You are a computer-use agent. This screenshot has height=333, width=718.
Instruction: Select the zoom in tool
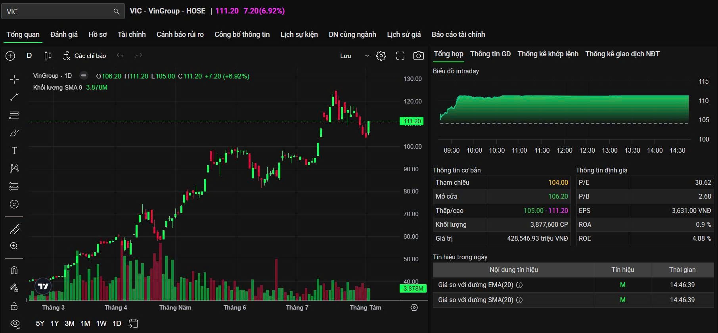14,246
